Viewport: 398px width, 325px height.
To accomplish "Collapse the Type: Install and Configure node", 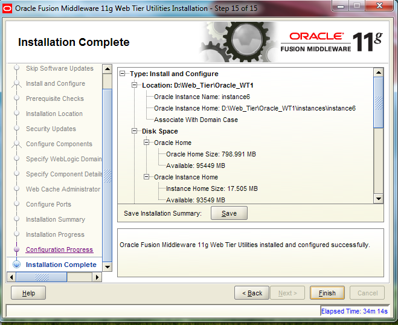I will point(123,74).
